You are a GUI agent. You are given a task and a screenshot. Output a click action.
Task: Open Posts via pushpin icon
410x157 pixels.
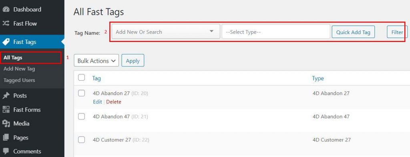pos(6,96)
